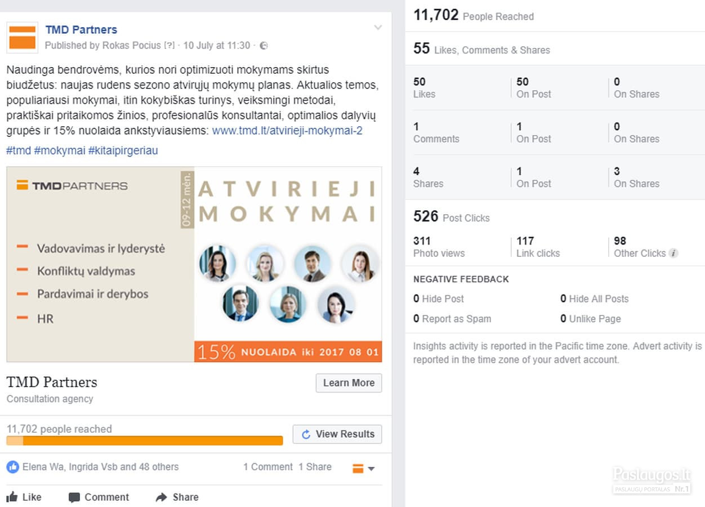The height and width of the screenshot is (507, 705).
Task: Click the 0 Hide All Posts entry
Action: click(x=595, y=299)
